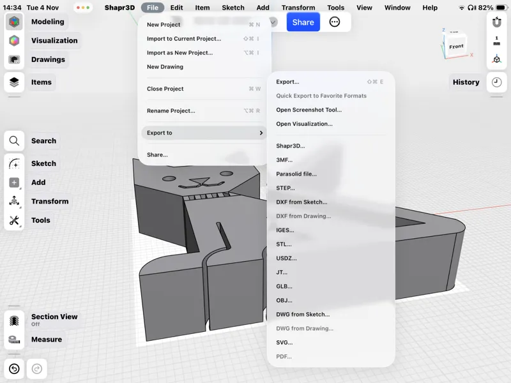Open the Drawings workspace icon
Viewport: 511px width, 383px height.
coord(14,59)
